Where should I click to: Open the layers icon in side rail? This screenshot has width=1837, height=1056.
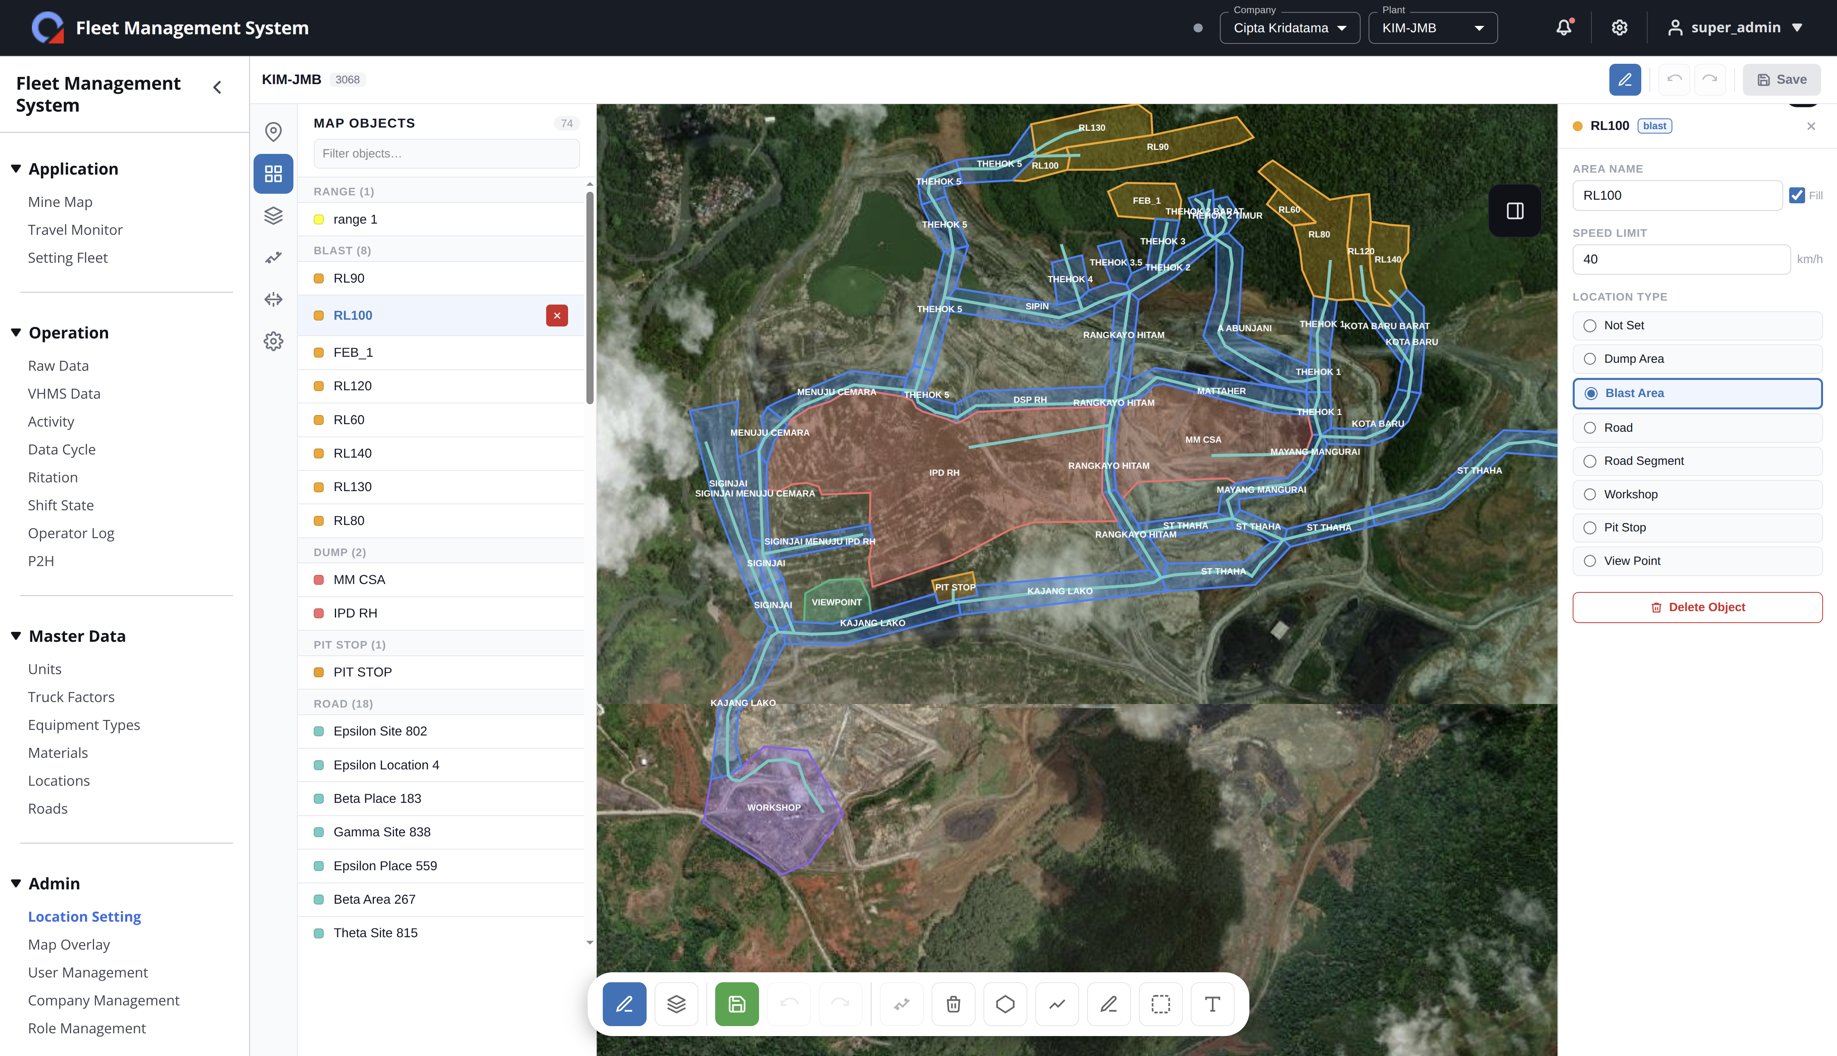coord(273,215)
